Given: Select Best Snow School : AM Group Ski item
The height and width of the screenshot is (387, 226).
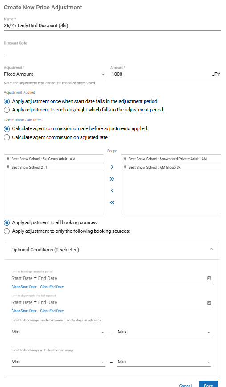Looking at the screenshot, I should [171, 167].
